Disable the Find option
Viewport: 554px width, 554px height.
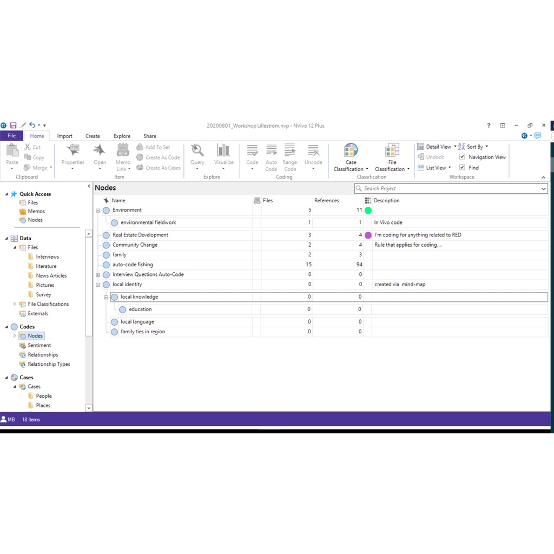click(463, 168)
